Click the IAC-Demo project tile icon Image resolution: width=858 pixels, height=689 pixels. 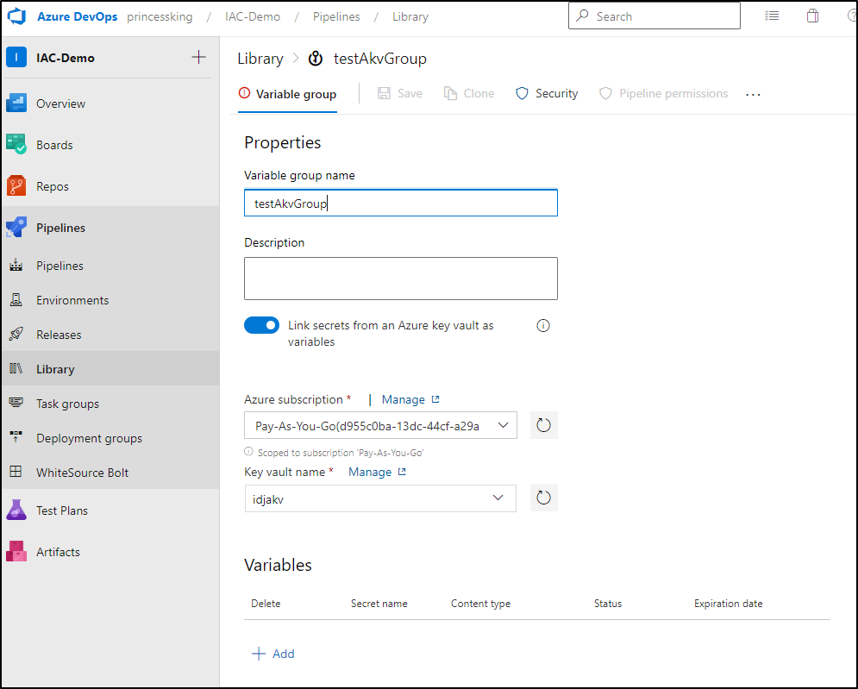16,57
